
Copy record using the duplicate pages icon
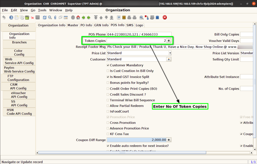tap(22, 17)
